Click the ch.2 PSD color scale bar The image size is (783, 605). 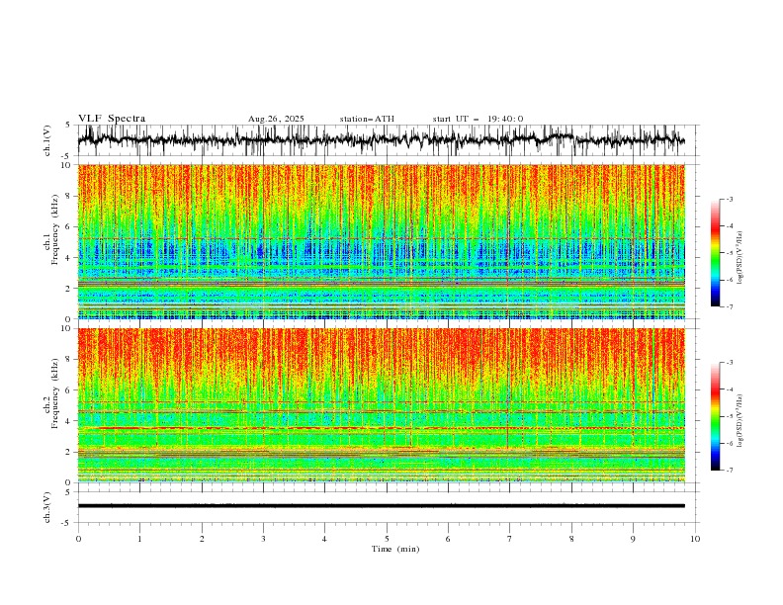(x=715, y=416)
